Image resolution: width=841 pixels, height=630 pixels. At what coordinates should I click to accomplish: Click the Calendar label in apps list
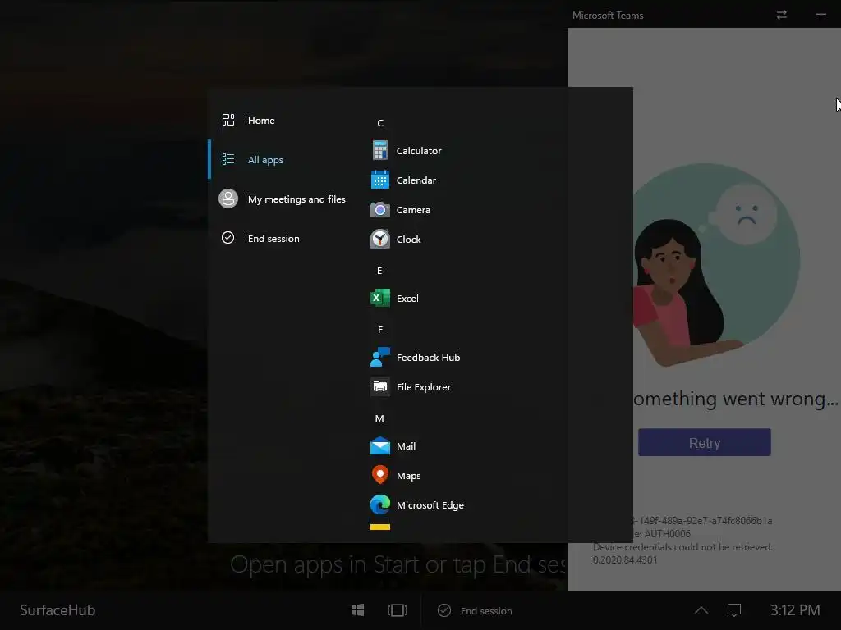[x=416, y=180]
